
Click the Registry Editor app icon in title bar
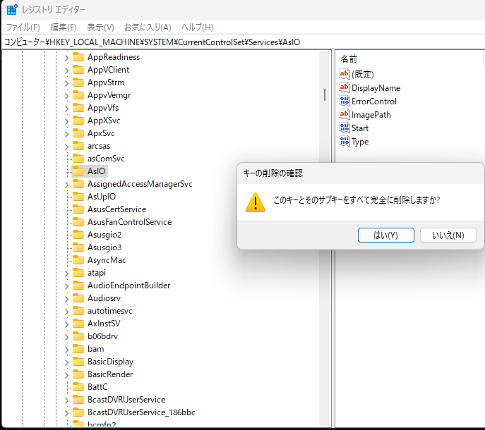[12, 10]
